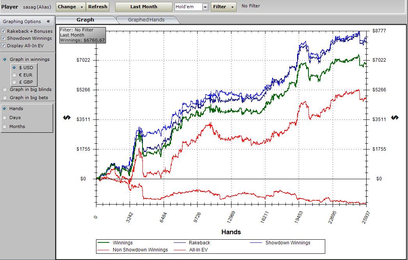
Task: Choose GBP currency radio button
Action: (x=14, y=82)
